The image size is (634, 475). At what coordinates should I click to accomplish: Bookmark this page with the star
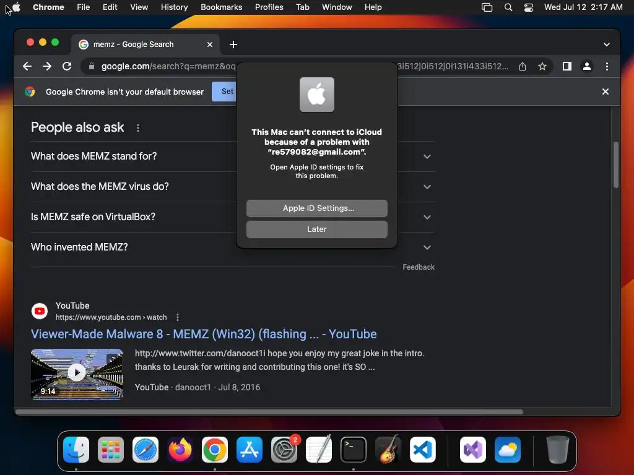pos(542,66)
